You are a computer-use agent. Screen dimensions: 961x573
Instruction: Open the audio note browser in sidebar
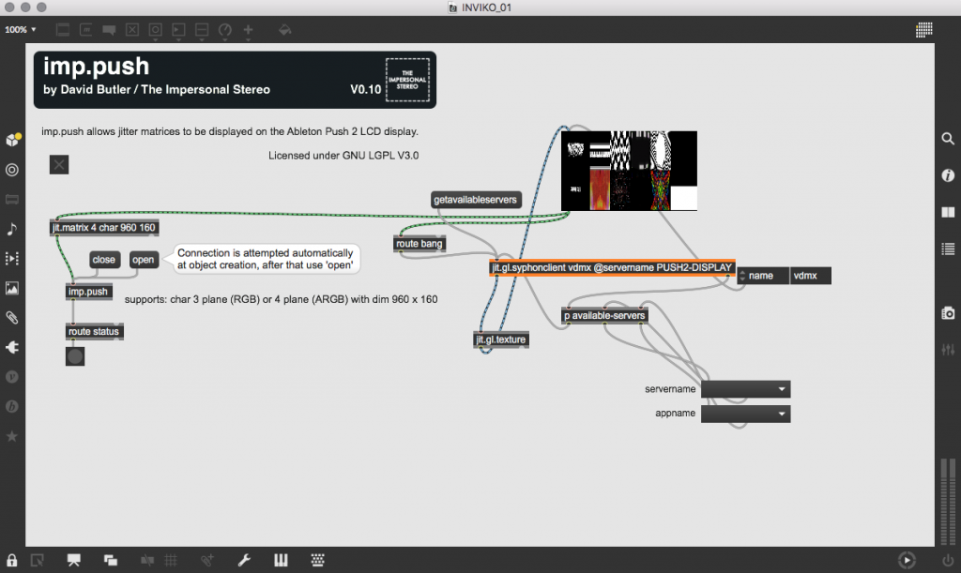click(x=11, y=229)
